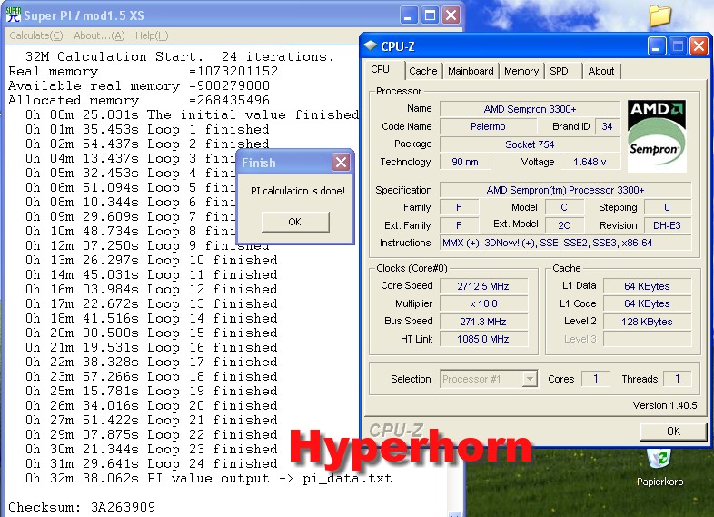
Task: Close the CPU-Z window
Action: point(699,46)
